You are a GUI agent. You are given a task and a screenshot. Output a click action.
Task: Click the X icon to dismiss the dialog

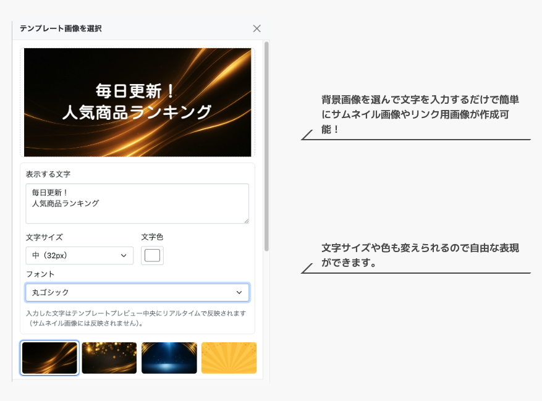(x=258, y=28)
